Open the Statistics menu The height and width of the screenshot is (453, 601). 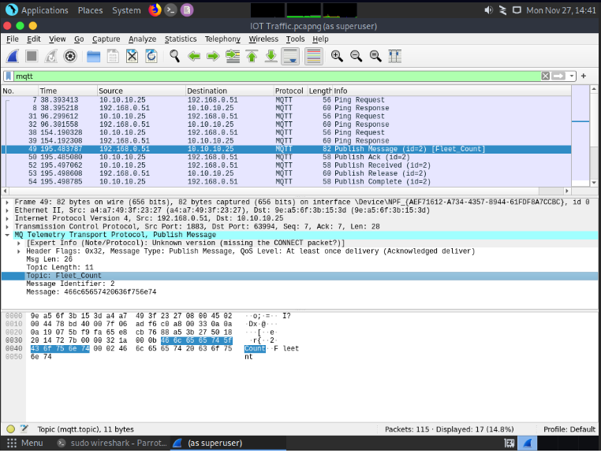181,39
